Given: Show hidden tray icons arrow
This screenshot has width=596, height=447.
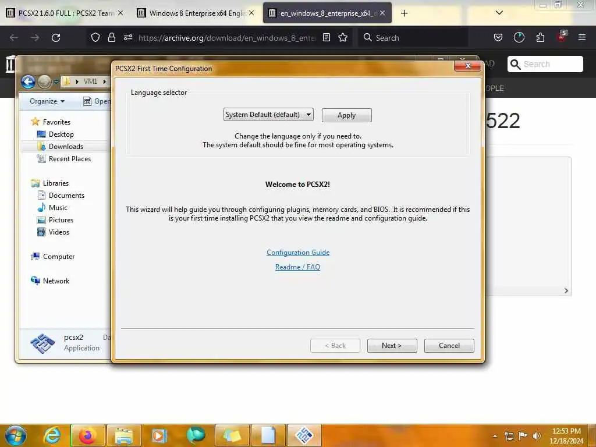Looking at the screenshot, I should tap(495, 436).
